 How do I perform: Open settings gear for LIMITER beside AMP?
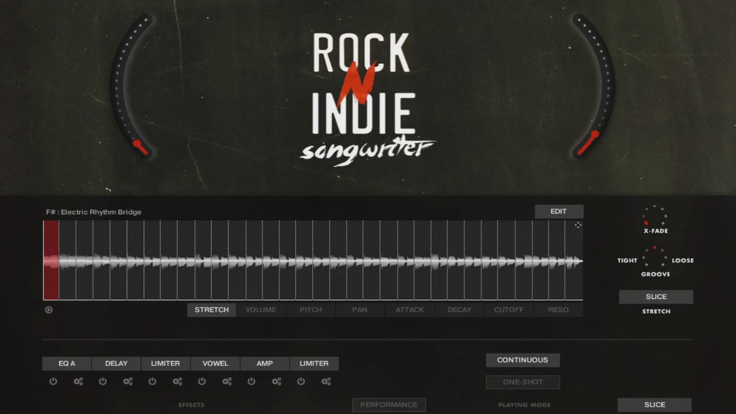[x=326, y=381]
